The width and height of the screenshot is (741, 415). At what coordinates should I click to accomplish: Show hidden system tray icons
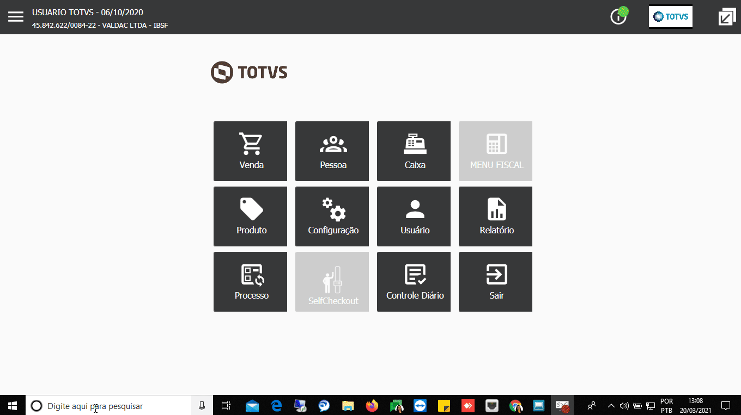(x=611, y=406)
